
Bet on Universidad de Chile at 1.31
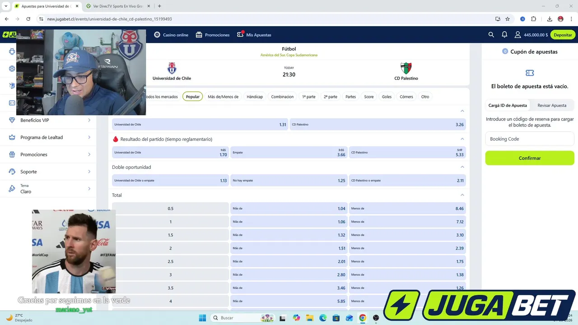click(200, 125)
